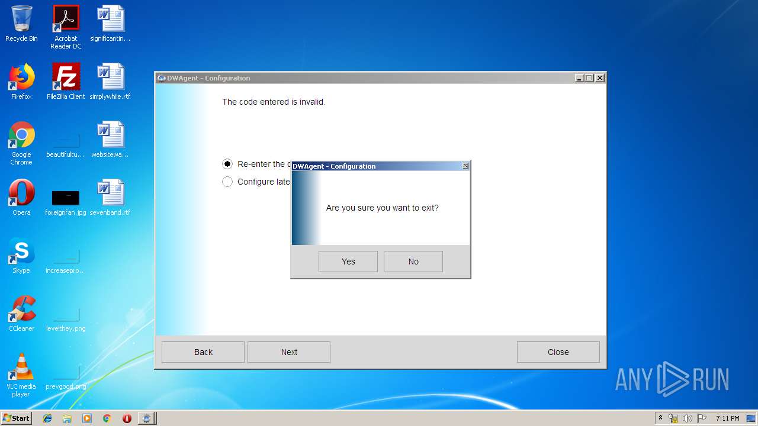Image resolution: width=758 pixels, height=426 pixels.
Task: Launch Chrome from the taskbar
Action: 107,418
